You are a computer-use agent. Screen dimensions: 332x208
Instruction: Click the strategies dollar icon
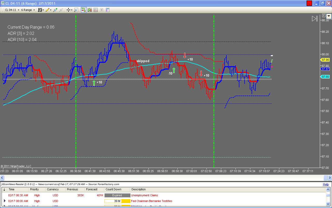point(102,10)
